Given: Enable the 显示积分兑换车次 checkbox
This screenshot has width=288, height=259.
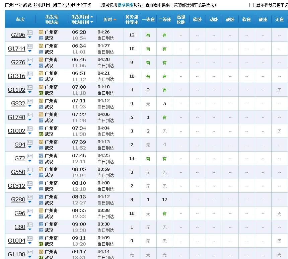Looking at the screenshot, I should pyautogui.click(x=251, y=5).
